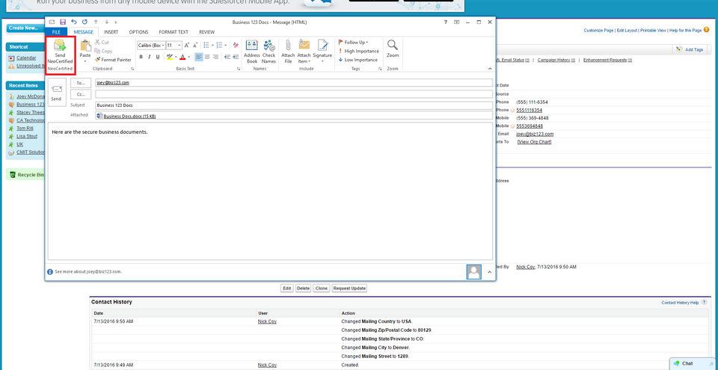Click the Send NeoCertified button

60,52
